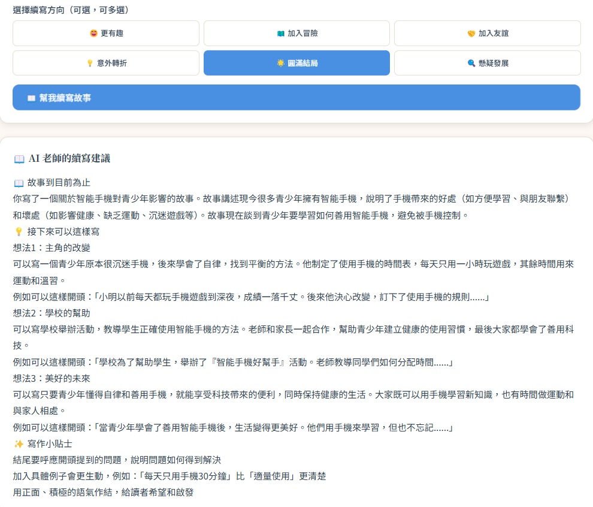Click the 選擇續寫方向（可選，可多選）label
Screen dimensions: 593x507
click(x=70, y=10)
